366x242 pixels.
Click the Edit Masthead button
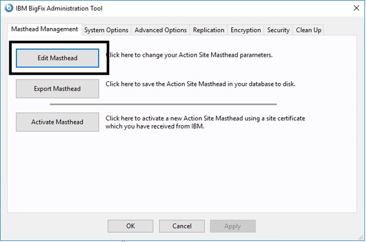(57, 58)
